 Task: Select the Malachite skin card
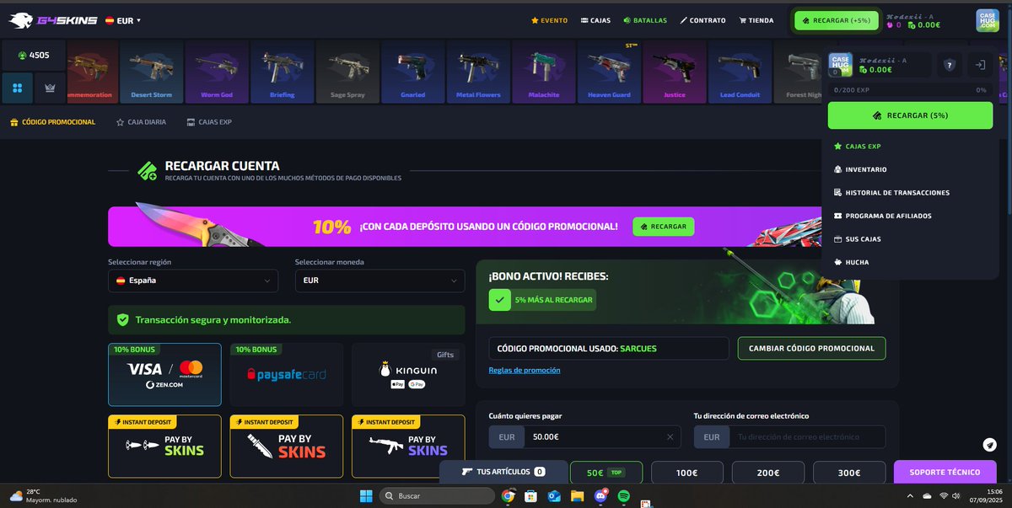click(543, 72)
